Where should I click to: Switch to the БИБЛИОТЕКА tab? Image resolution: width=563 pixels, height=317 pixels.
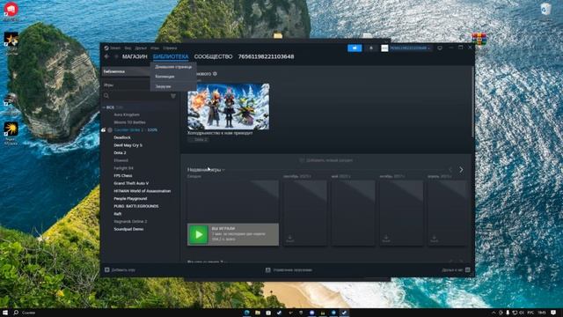[x=171, y=56]
